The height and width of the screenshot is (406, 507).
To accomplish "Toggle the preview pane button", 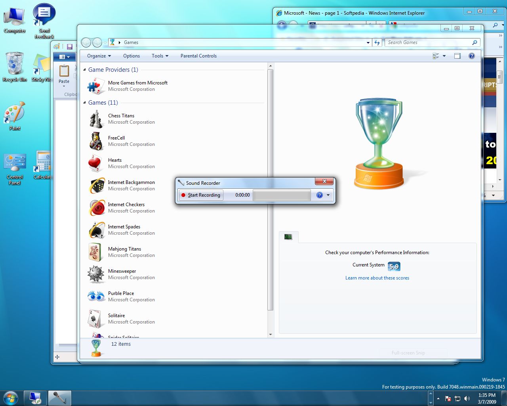I will click(457, 56).
